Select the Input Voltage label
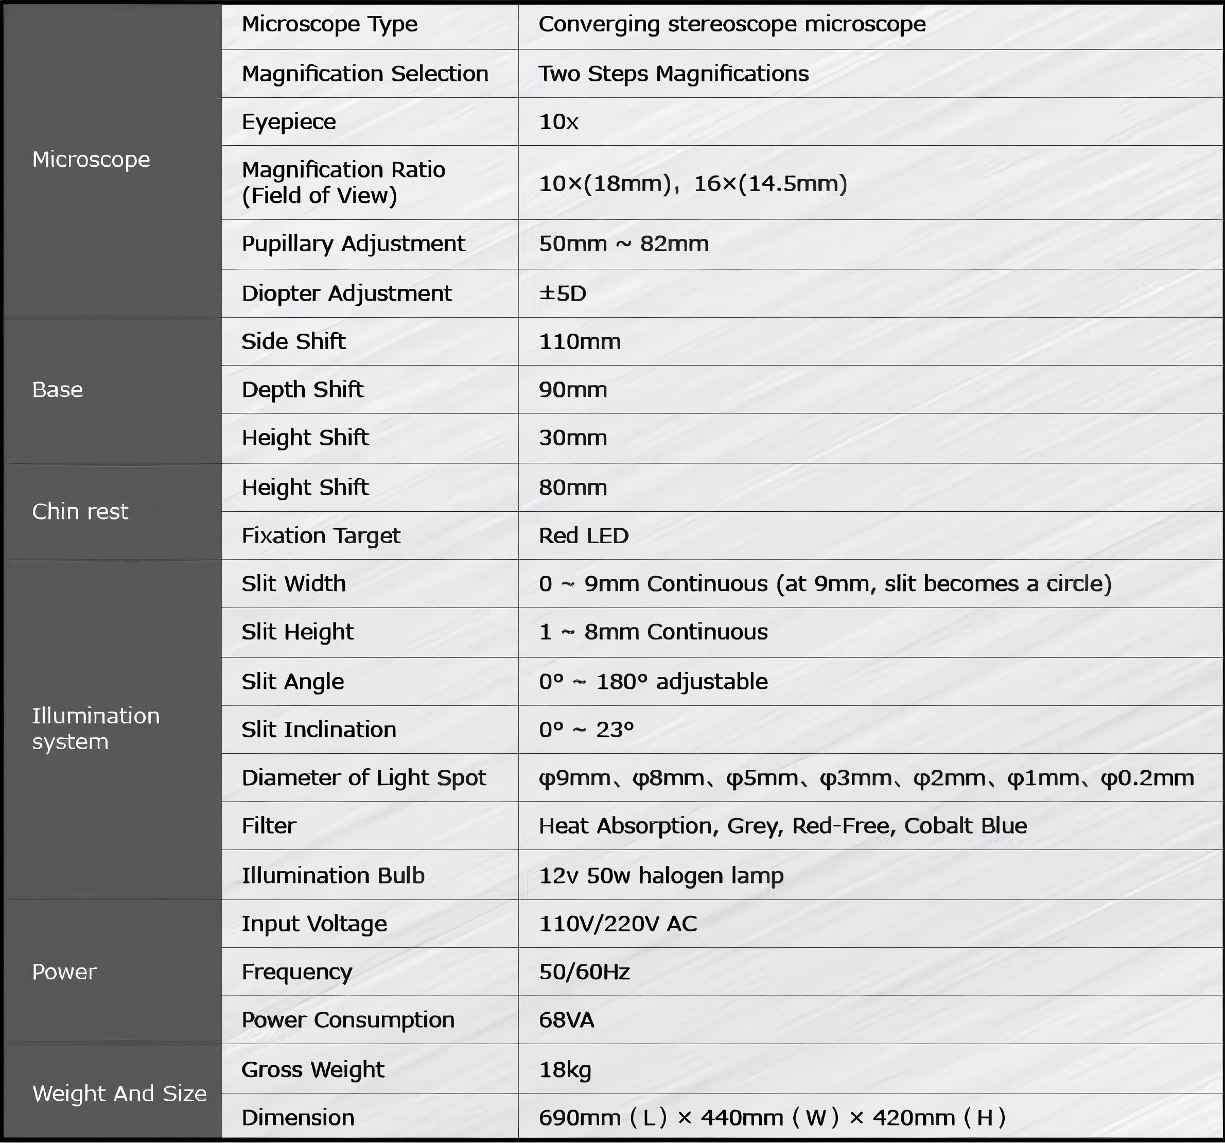Screen dimensions: 1225x1143 click(314, 924)
